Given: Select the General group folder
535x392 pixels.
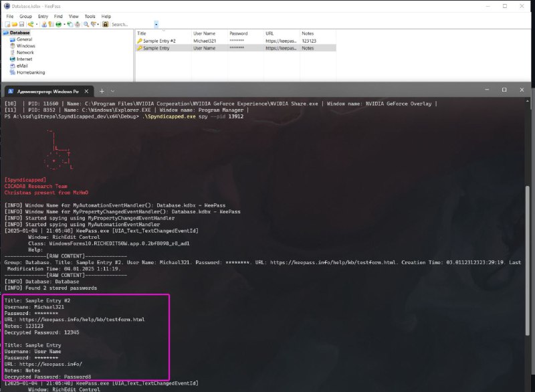Looking at the screenshot, I should (24, 39).
